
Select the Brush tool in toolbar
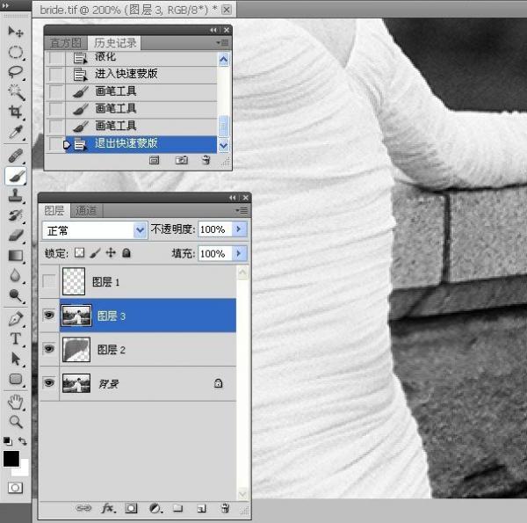(x=16, y=176)
